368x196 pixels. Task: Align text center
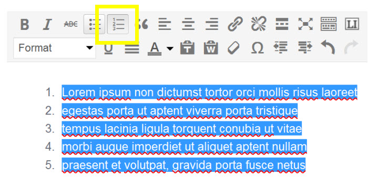pyautogui.click(x=188, y=24)
